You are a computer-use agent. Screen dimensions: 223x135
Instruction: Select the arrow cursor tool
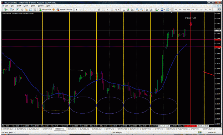76,10
